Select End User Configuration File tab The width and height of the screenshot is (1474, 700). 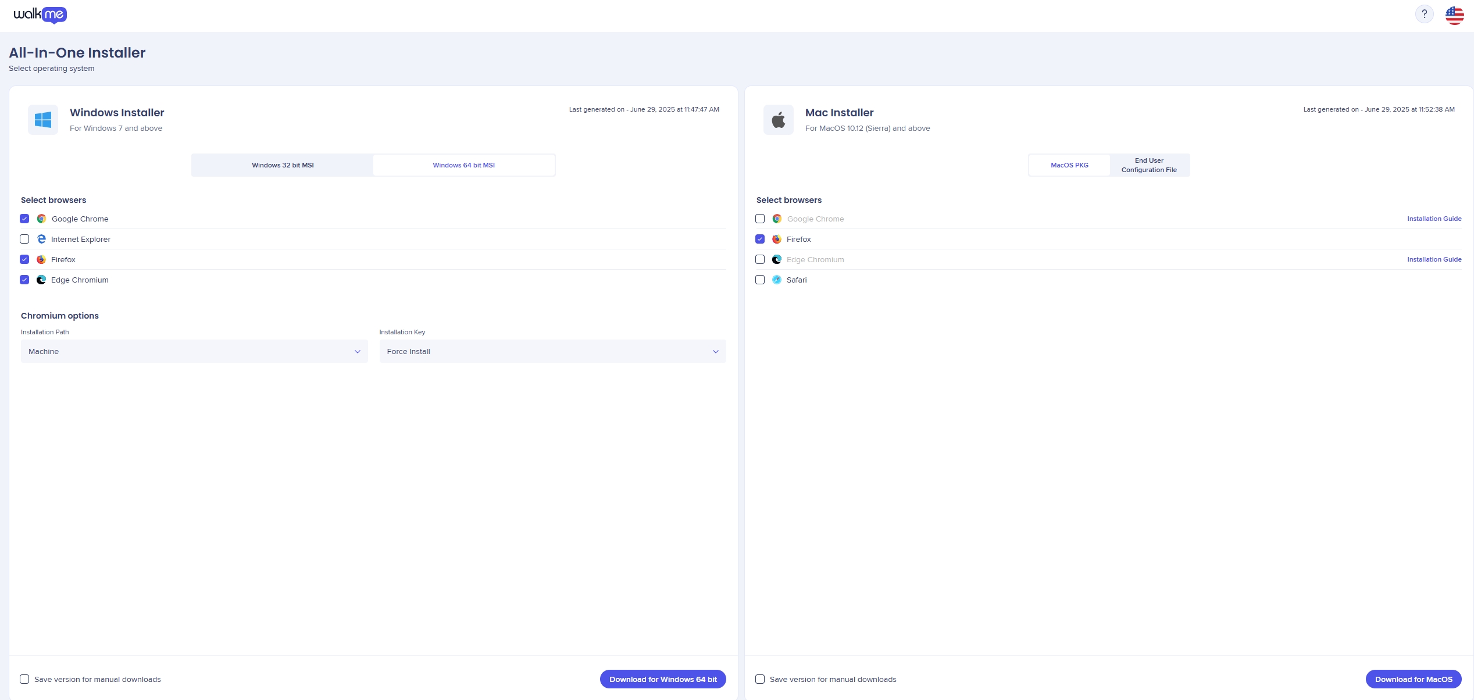click(x=1149, y=165)
